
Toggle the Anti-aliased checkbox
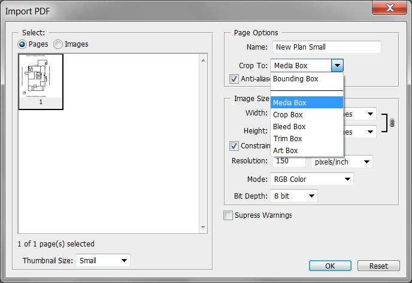pos(235,78)
